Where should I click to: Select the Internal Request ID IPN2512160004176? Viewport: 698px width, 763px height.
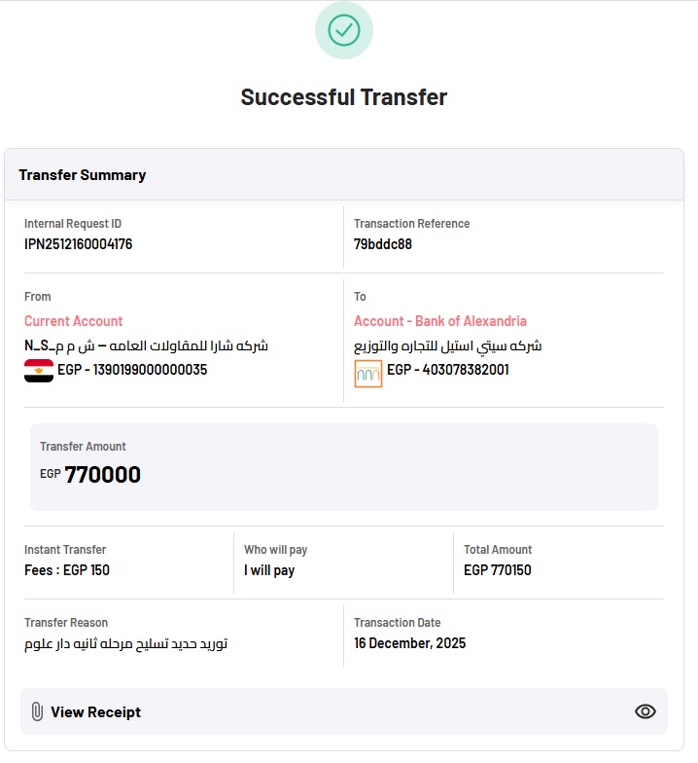(78, 243)
